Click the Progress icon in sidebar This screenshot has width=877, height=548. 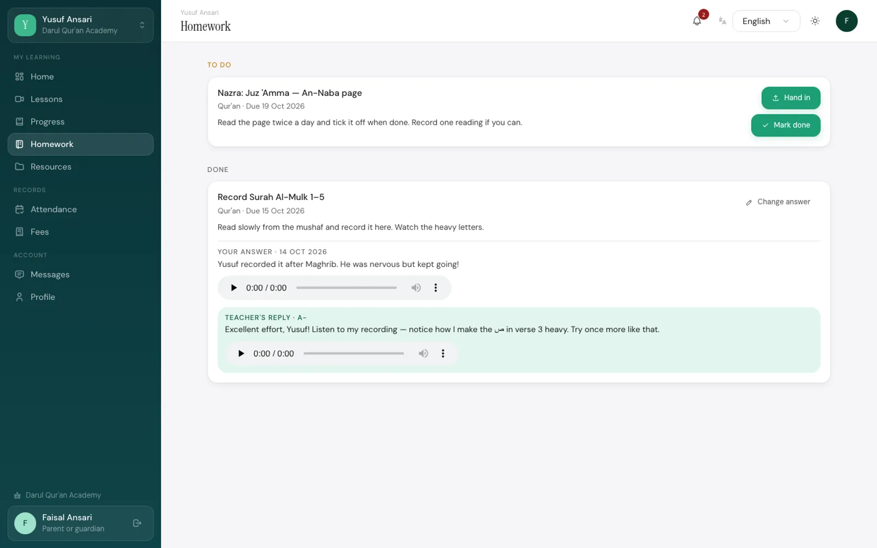[20, 122]
